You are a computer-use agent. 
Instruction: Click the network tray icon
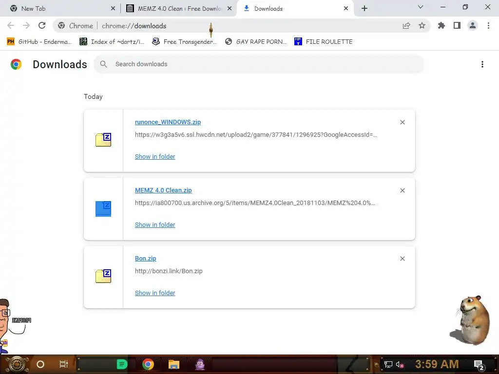(388, 364)
